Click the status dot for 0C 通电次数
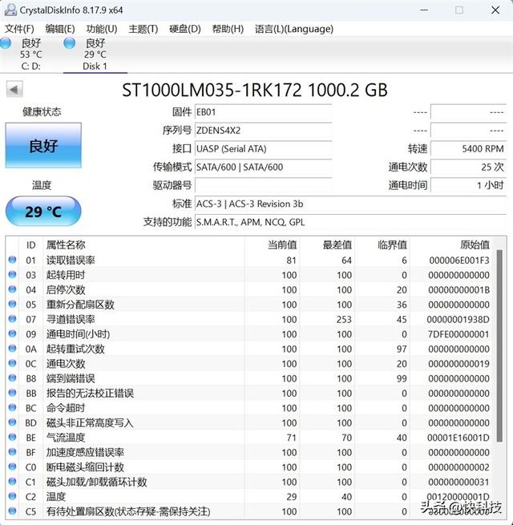513x525 pixels. point(12,363)
